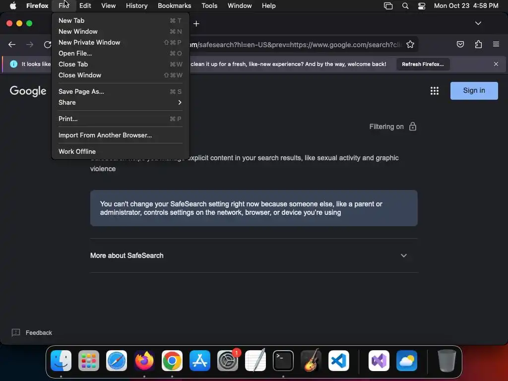Click the Firefox icon in the Dock

pyautogui.click(x=144, y=361)
